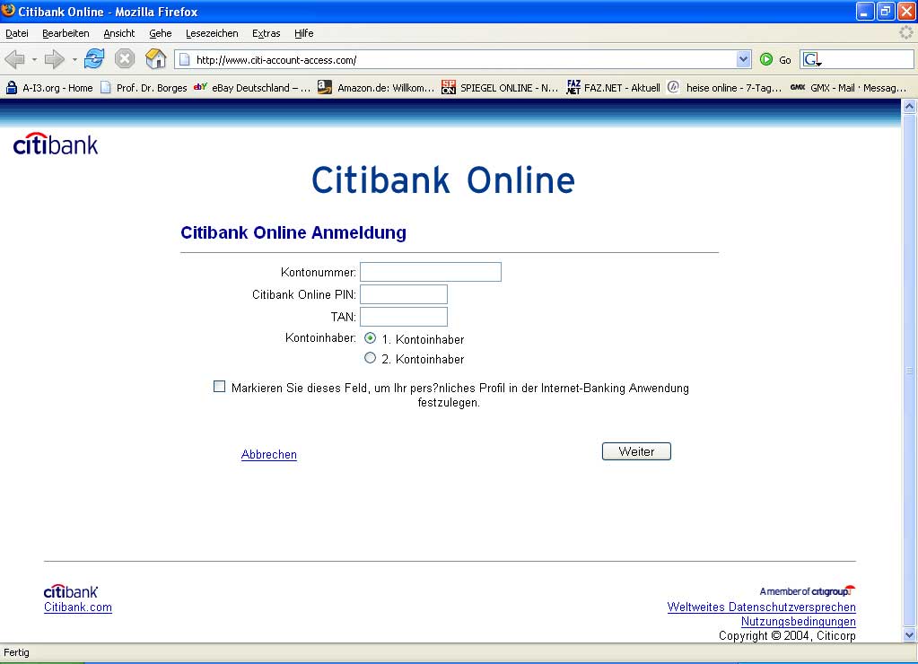918x664 pixels.
Task: Open the Citibank.com footer link
Action: (78, 607)
